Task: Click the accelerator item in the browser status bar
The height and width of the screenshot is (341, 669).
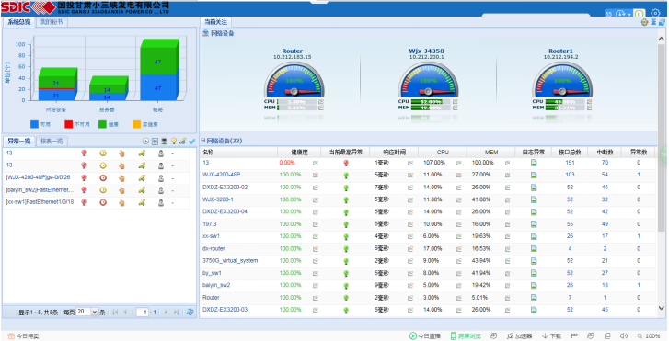Action: pos(520,335)
